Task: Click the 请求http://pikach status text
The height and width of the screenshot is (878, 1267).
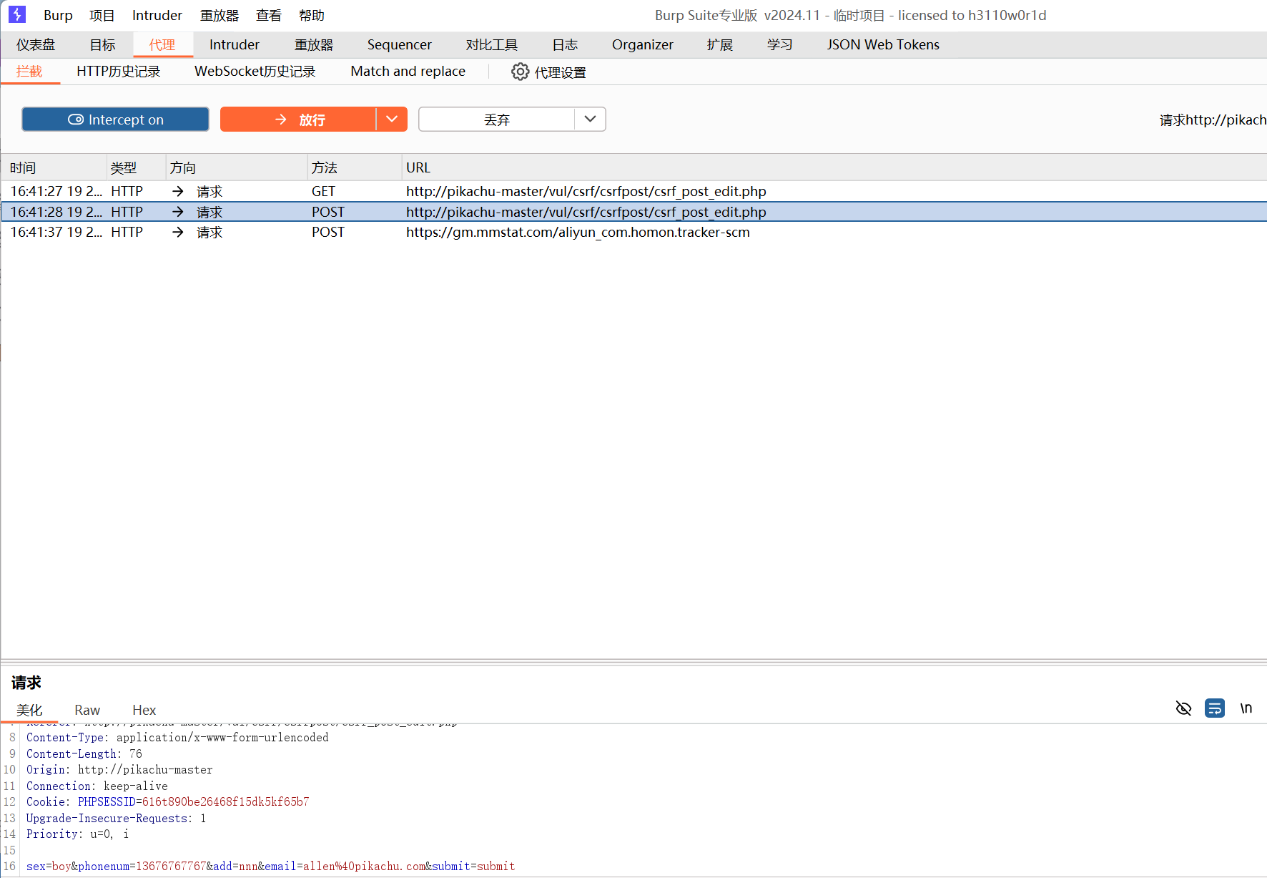Action: pos(1213,119)
